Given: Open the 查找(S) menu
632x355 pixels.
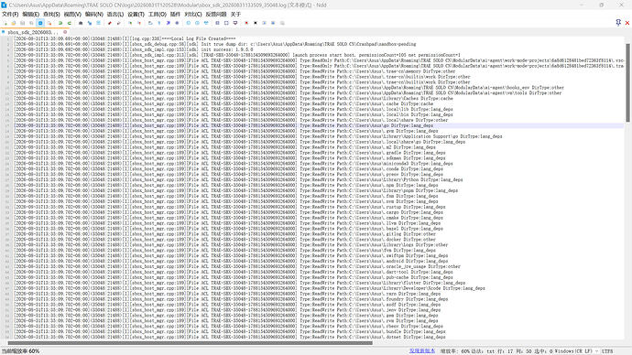Looking at the screenshot, I should pyautogui.click(x=51, y=14).
